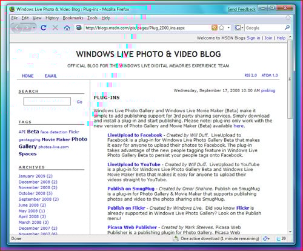Click the Help link near Join
Screen dimensions: 303x251
click(x=281, y=38)
